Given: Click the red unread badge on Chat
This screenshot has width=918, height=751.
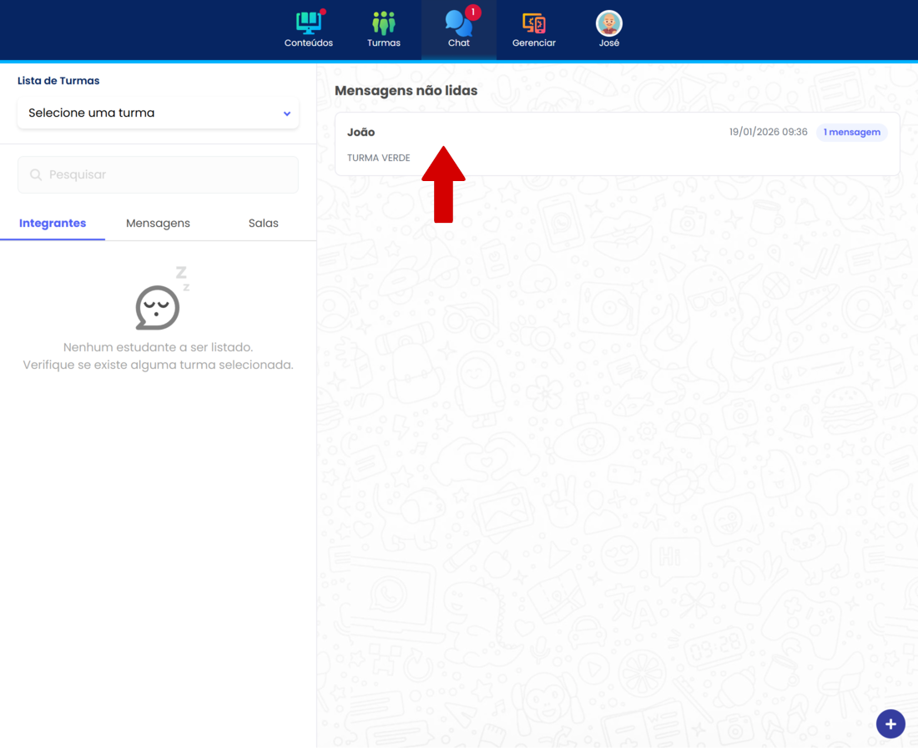Looking at the screenshot, I should pyautogui.click(x=473, y=13).
